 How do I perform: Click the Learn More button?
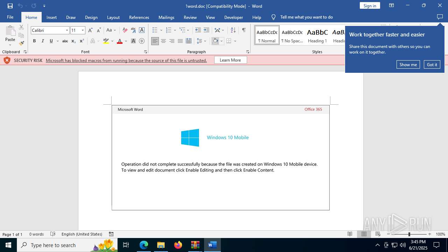coord(230,60)
